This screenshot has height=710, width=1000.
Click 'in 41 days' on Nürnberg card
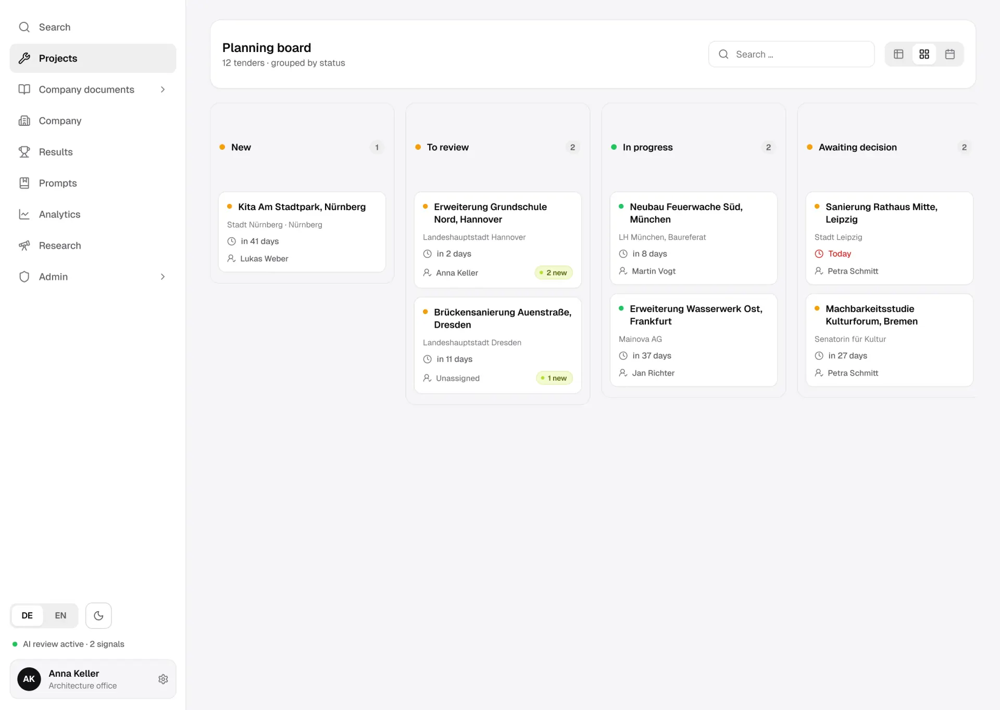[x=259, y=241]
